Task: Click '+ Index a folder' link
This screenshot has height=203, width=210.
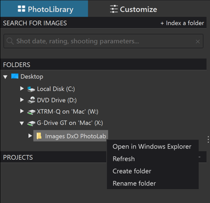Action: (182, 23)
